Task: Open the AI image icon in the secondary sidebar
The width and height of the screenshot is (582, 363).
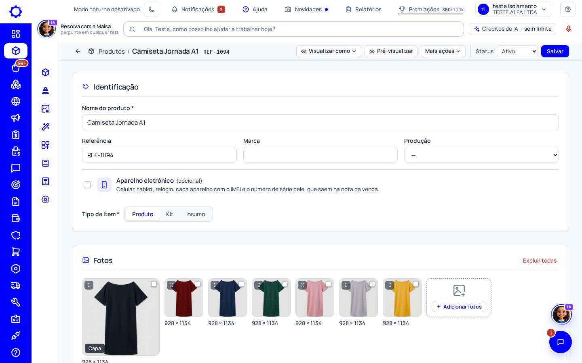Action: pos(46,108)
